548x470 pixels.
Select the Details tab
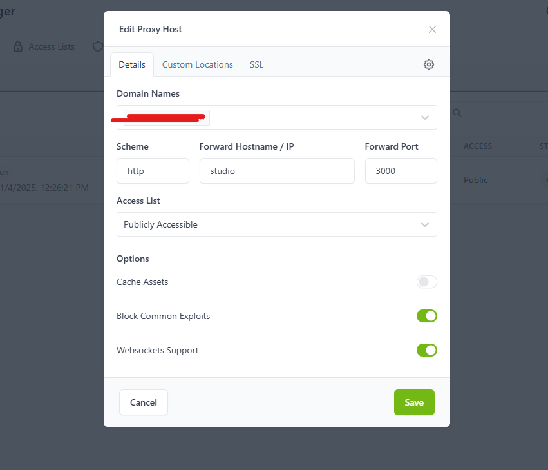[132, 64]
